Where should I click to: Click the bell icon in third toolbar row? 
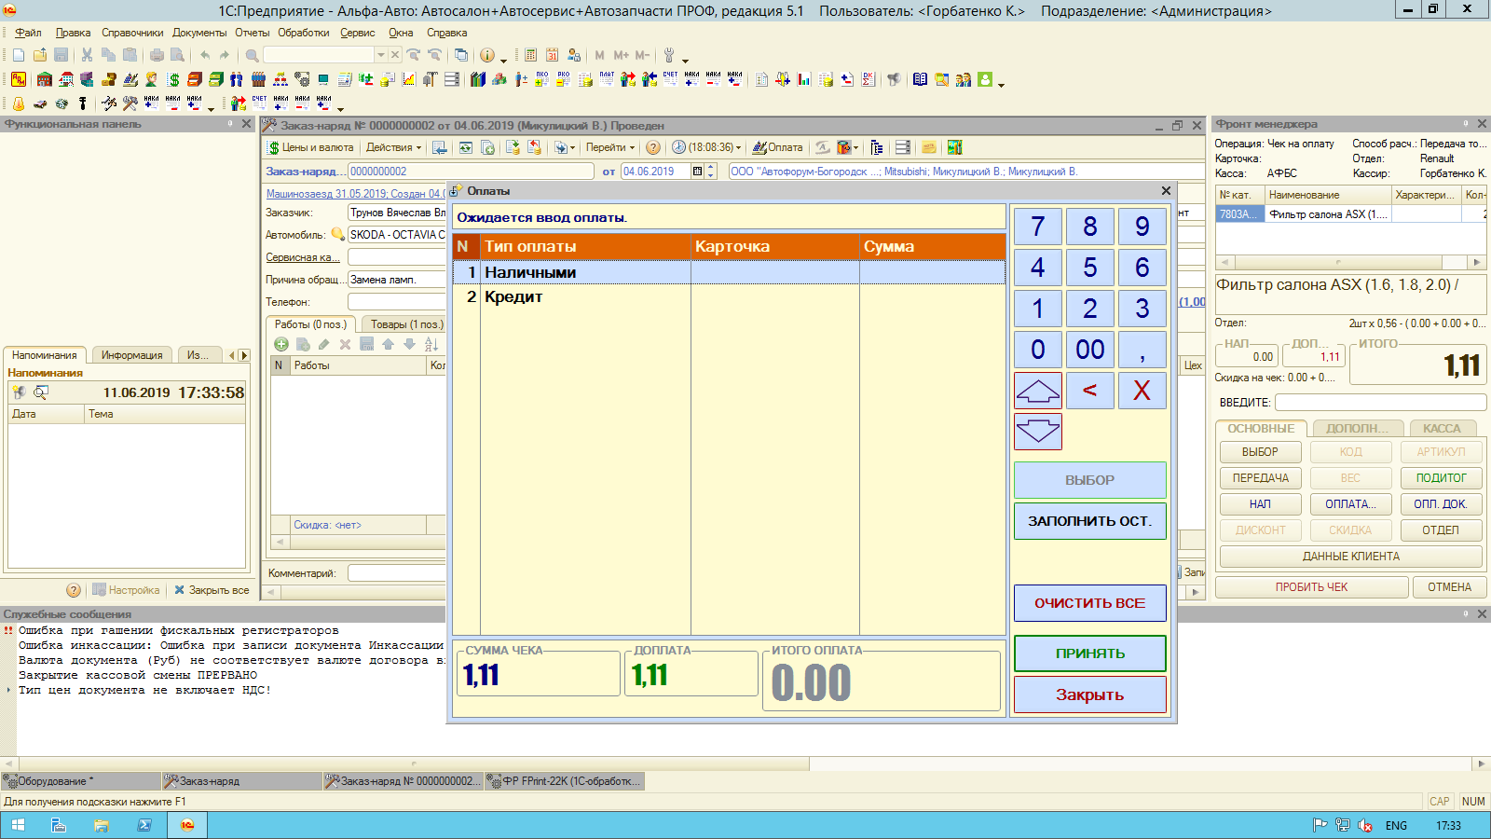click(x=19, y=103)
